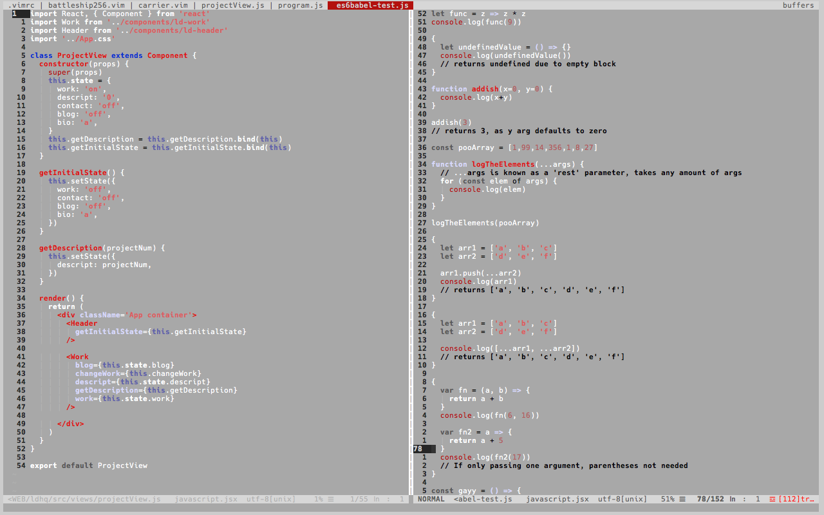Click 'utf-8[unix]' encoding in left statusline
Viewport: 824px width, 515px height.
click(x=271, y=499)
